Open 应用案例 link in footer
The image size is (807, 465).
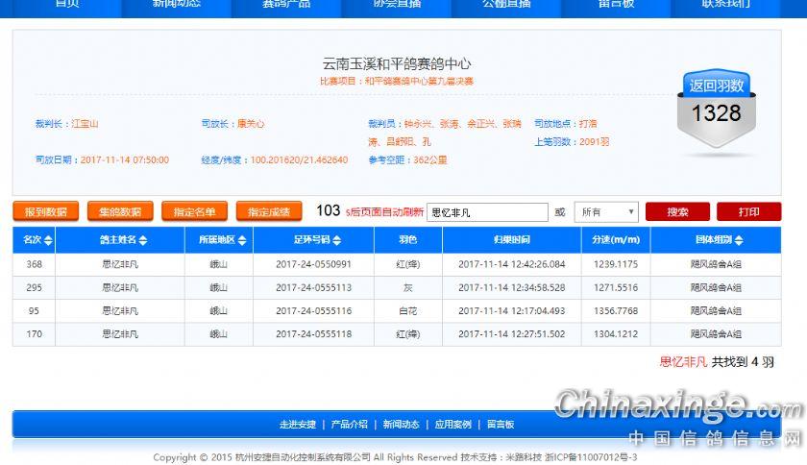pos(452,424)
